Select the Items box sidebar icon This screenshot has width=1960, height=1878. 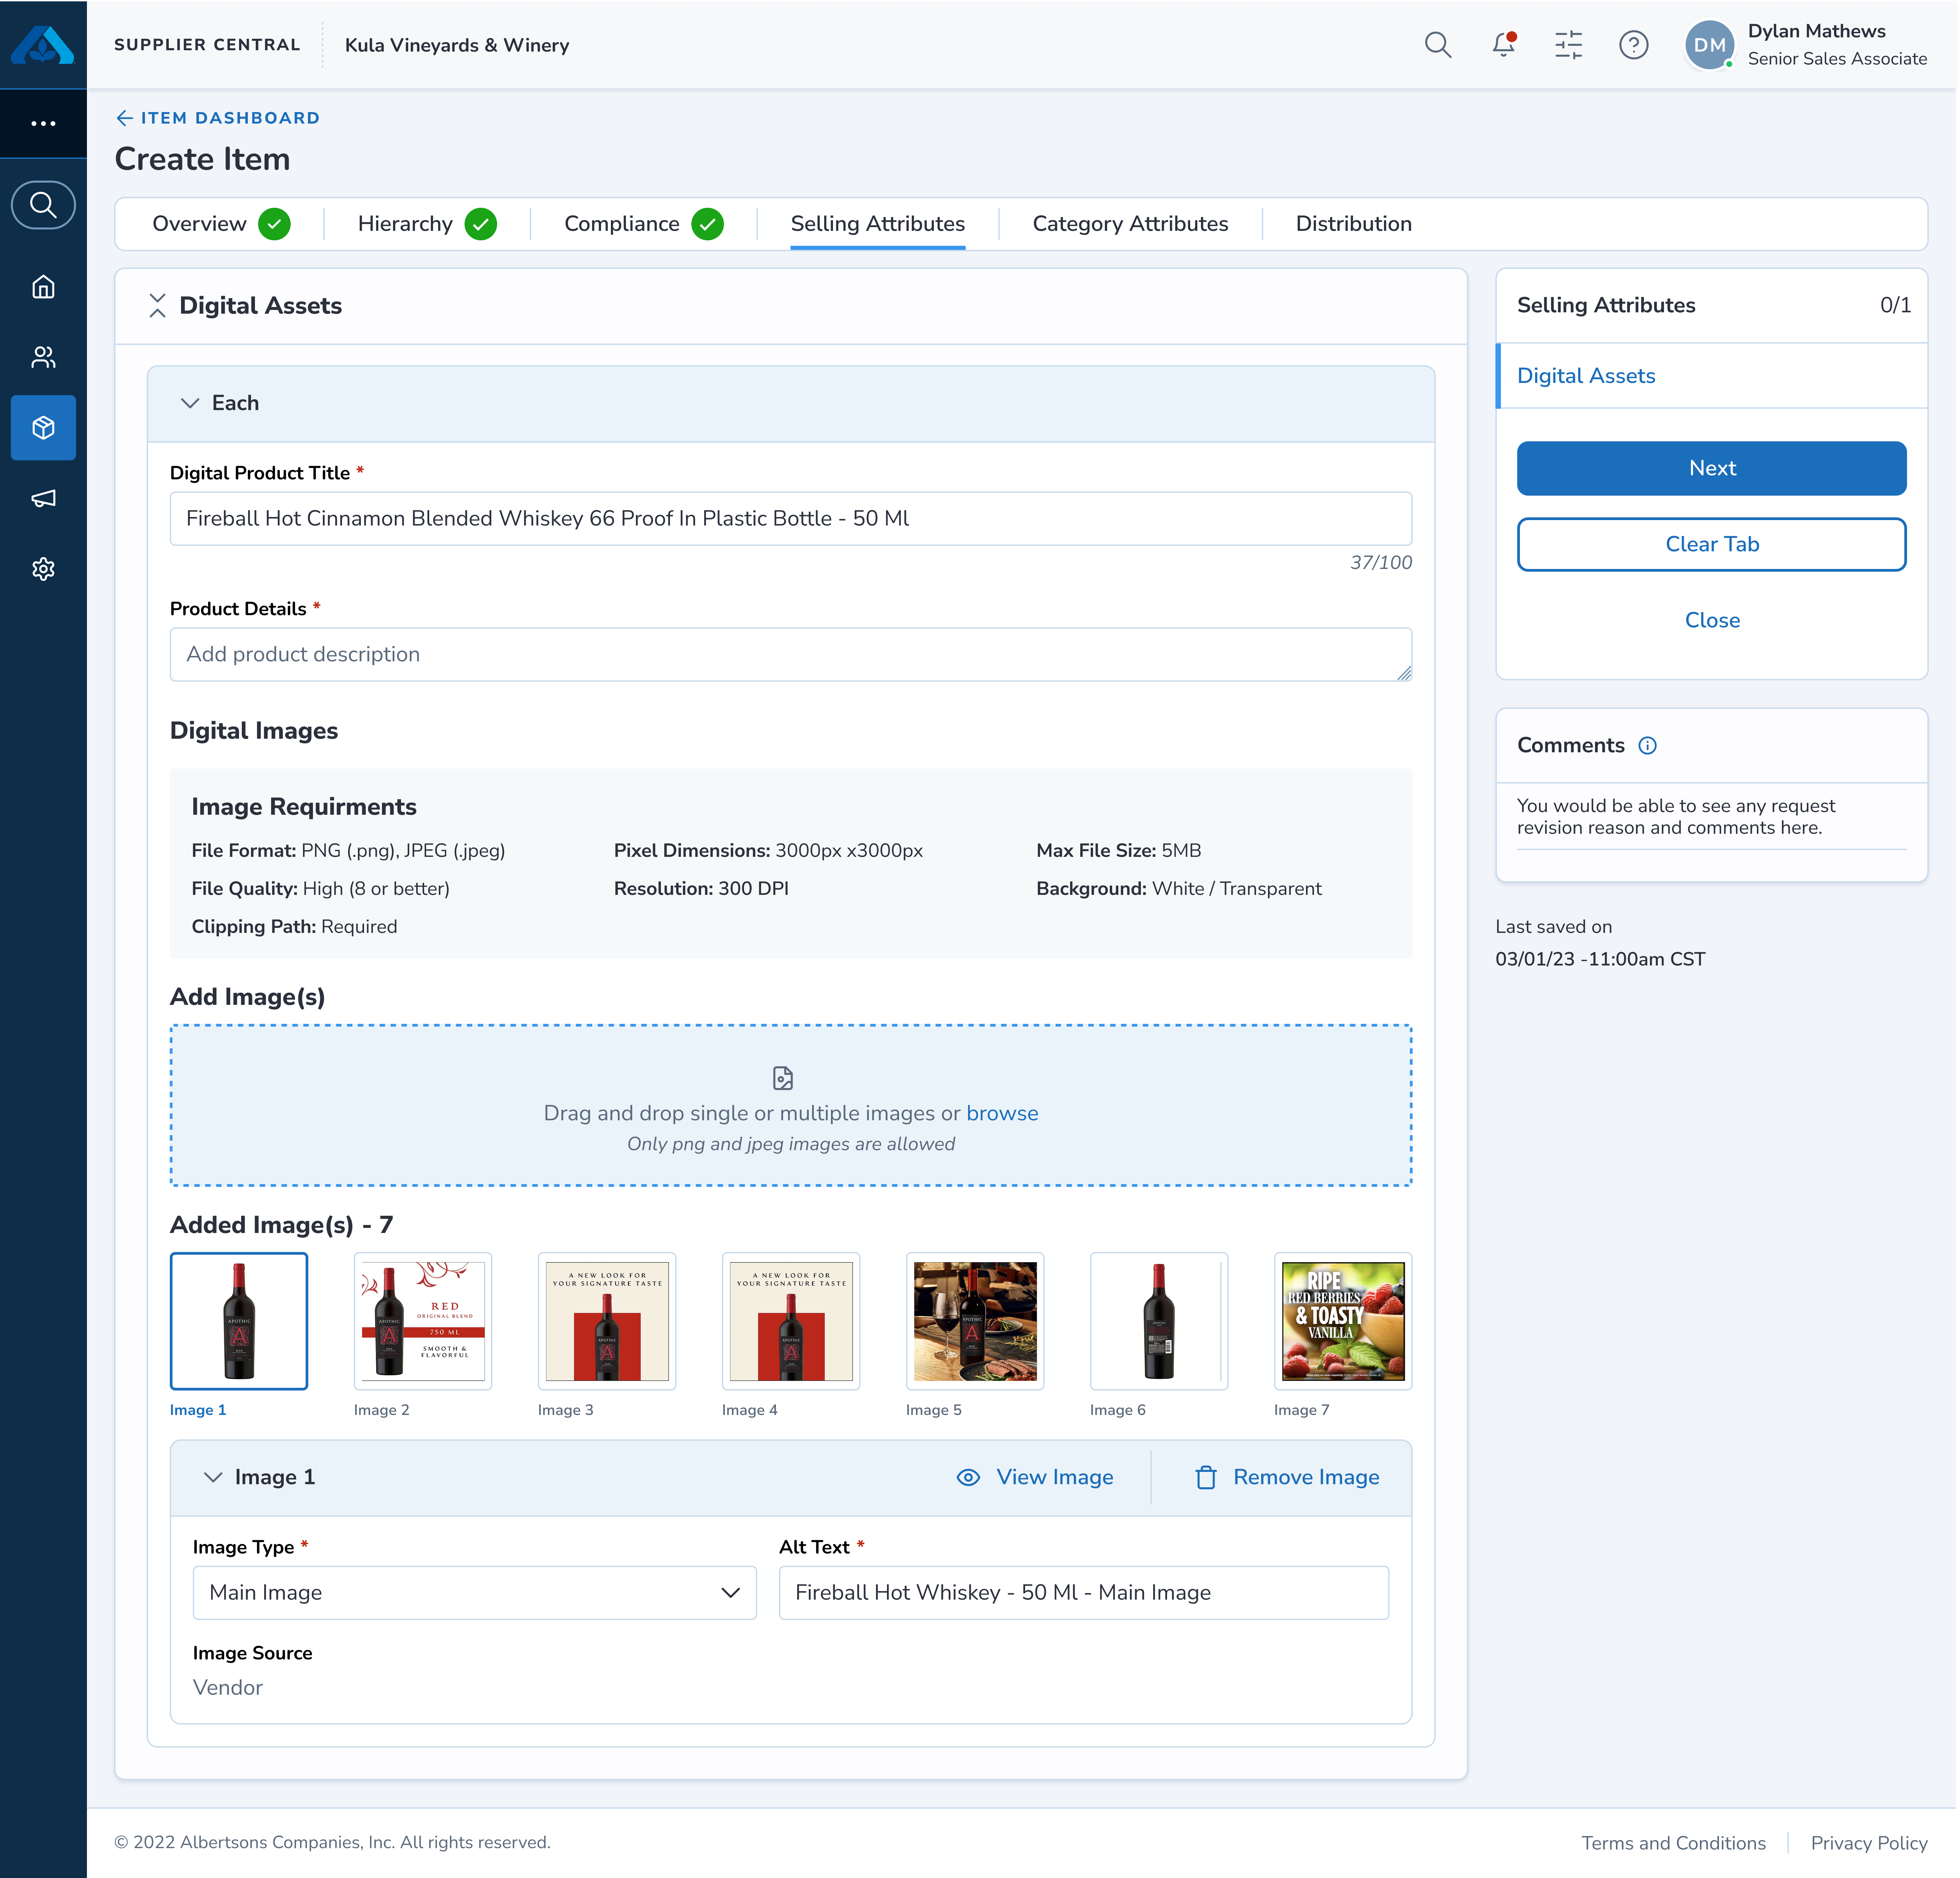coord(43,428)
